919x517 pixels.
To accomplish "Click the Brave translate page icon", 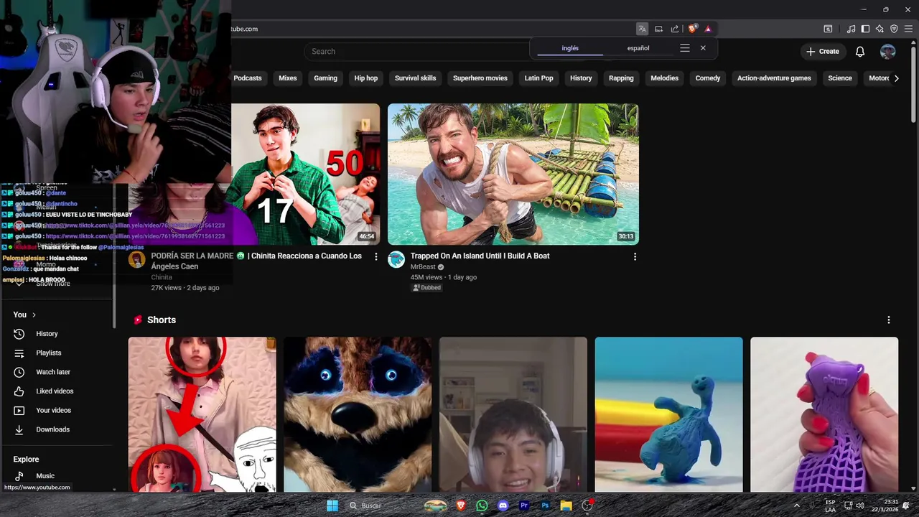I will click(642, 29).
